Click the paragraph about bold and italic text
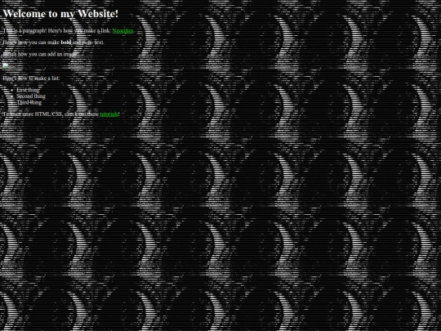441x331 pixels. tap(53, 42)
